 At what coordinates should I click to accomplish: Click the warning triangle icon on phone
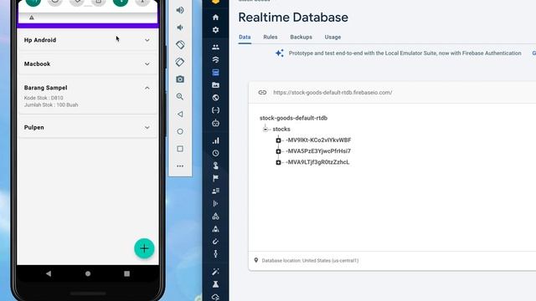[x=32, y=18]
